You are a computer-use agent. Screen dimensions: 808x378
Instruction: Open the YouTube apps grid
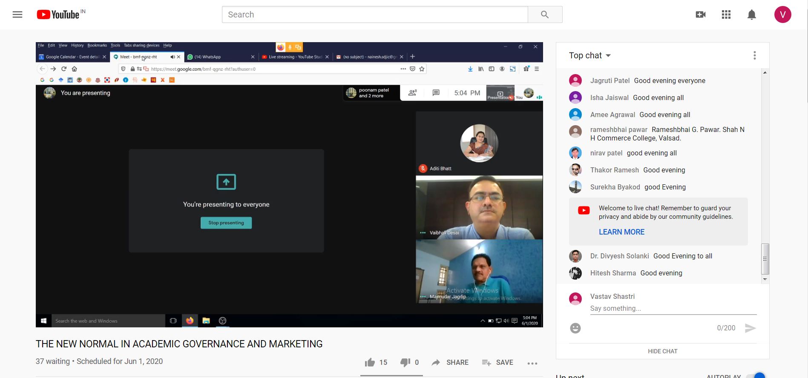coord(726,14)
